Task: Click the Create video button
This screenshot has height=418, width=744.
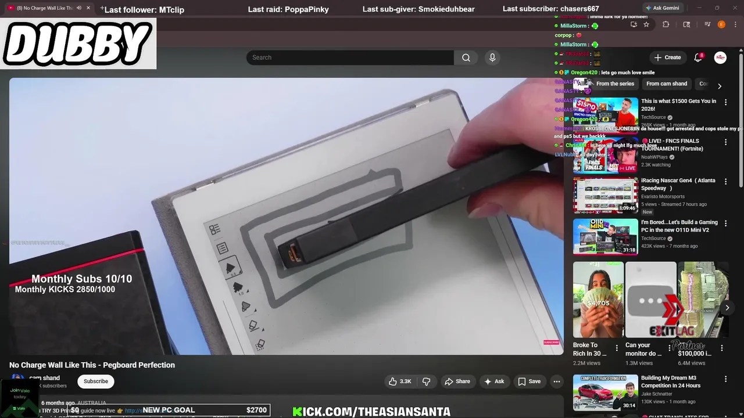Action: pos(667,57)
